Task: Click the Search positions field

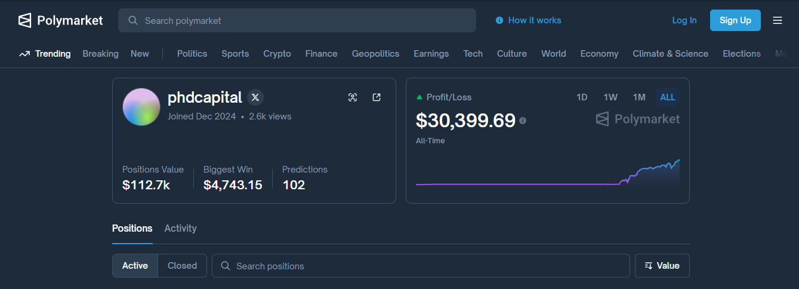Action: pos(421,266)
